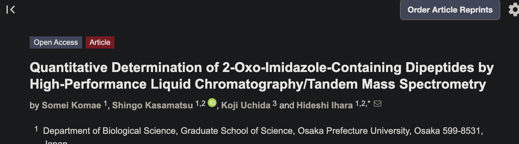The height and width of the screenshot is (144, 519).
Task: Show author Hideshi Ihara's details
Action: pos(325,105)
